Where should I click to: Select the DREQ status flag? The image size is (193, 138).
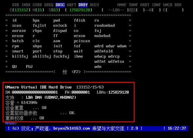coord(49,5)
